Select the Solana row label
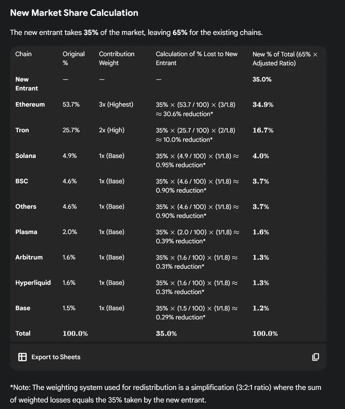 26,156
